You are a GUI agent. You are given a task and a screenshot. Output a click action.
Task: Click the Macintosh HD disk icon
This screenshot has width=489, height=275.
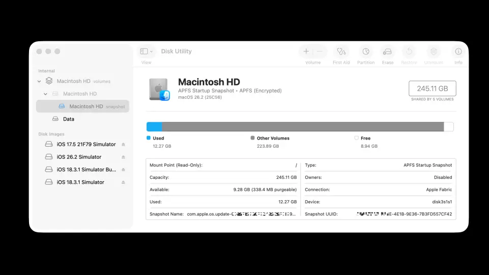[159, 90]
